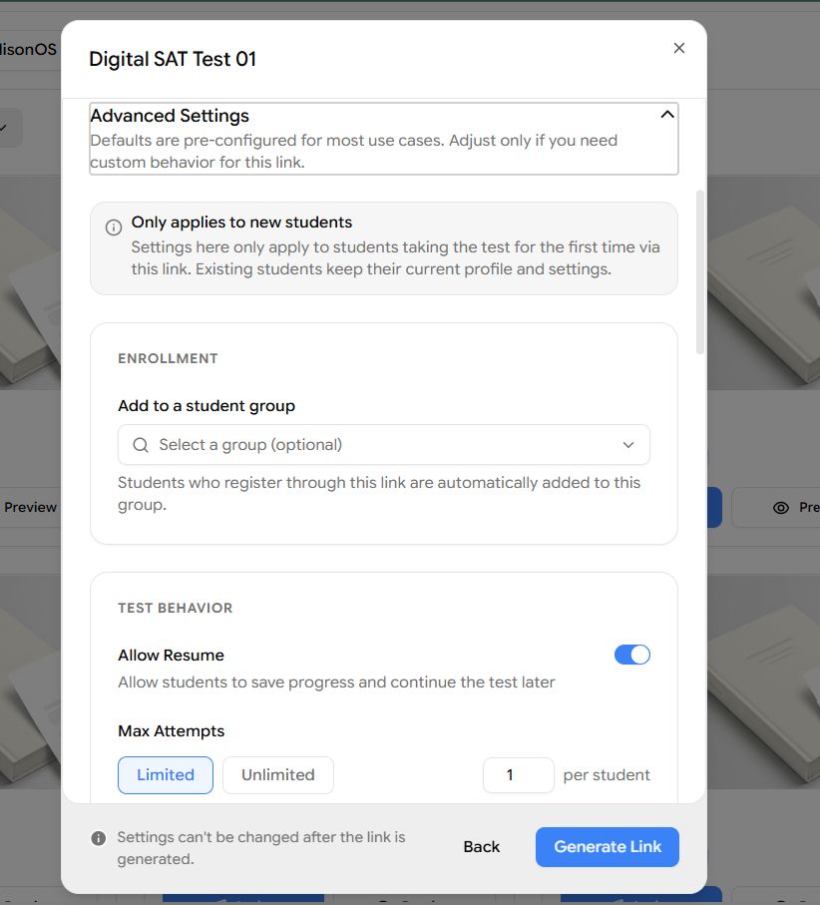Click the eye Preview icon behind the dialog

click(x=781, y=507)
